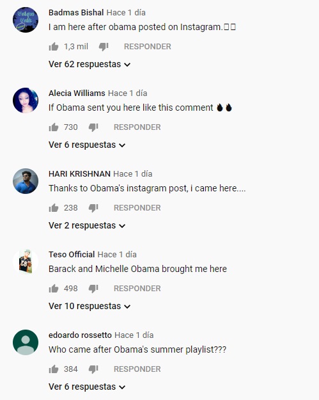Click RESPONDER on Badmas Bishal's comment

[148, 47]
